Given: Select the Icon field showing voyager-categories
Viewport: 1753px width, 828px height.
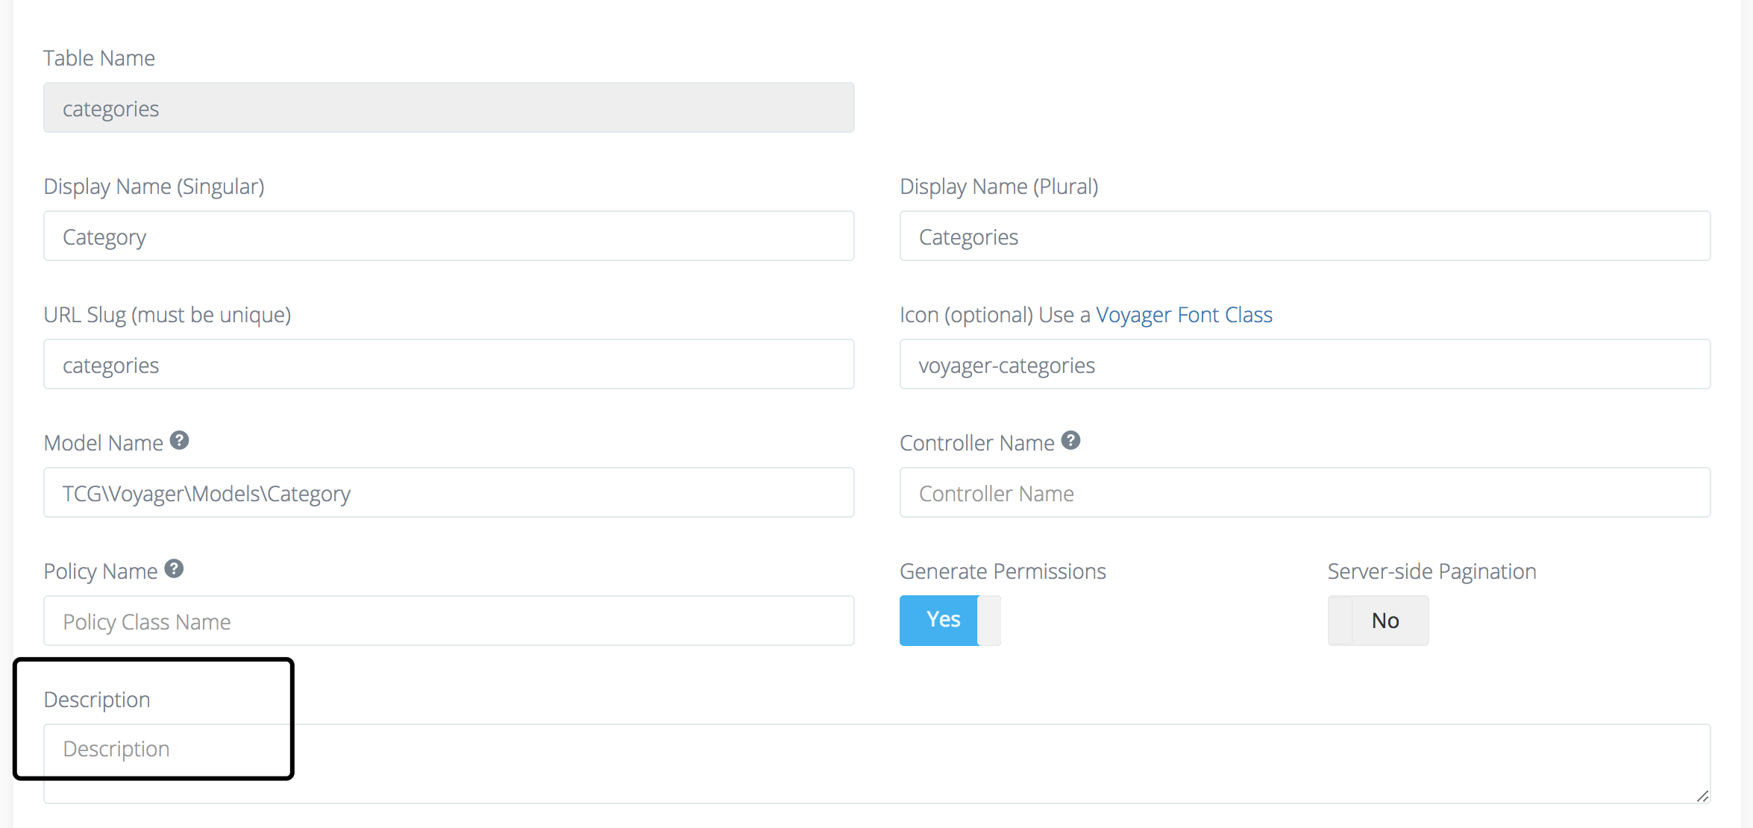Looking at the screenshot, I should point(1305,364).
